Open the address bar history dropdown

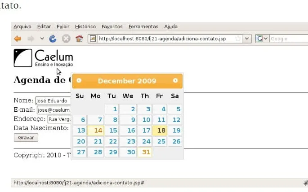point(247,39)
